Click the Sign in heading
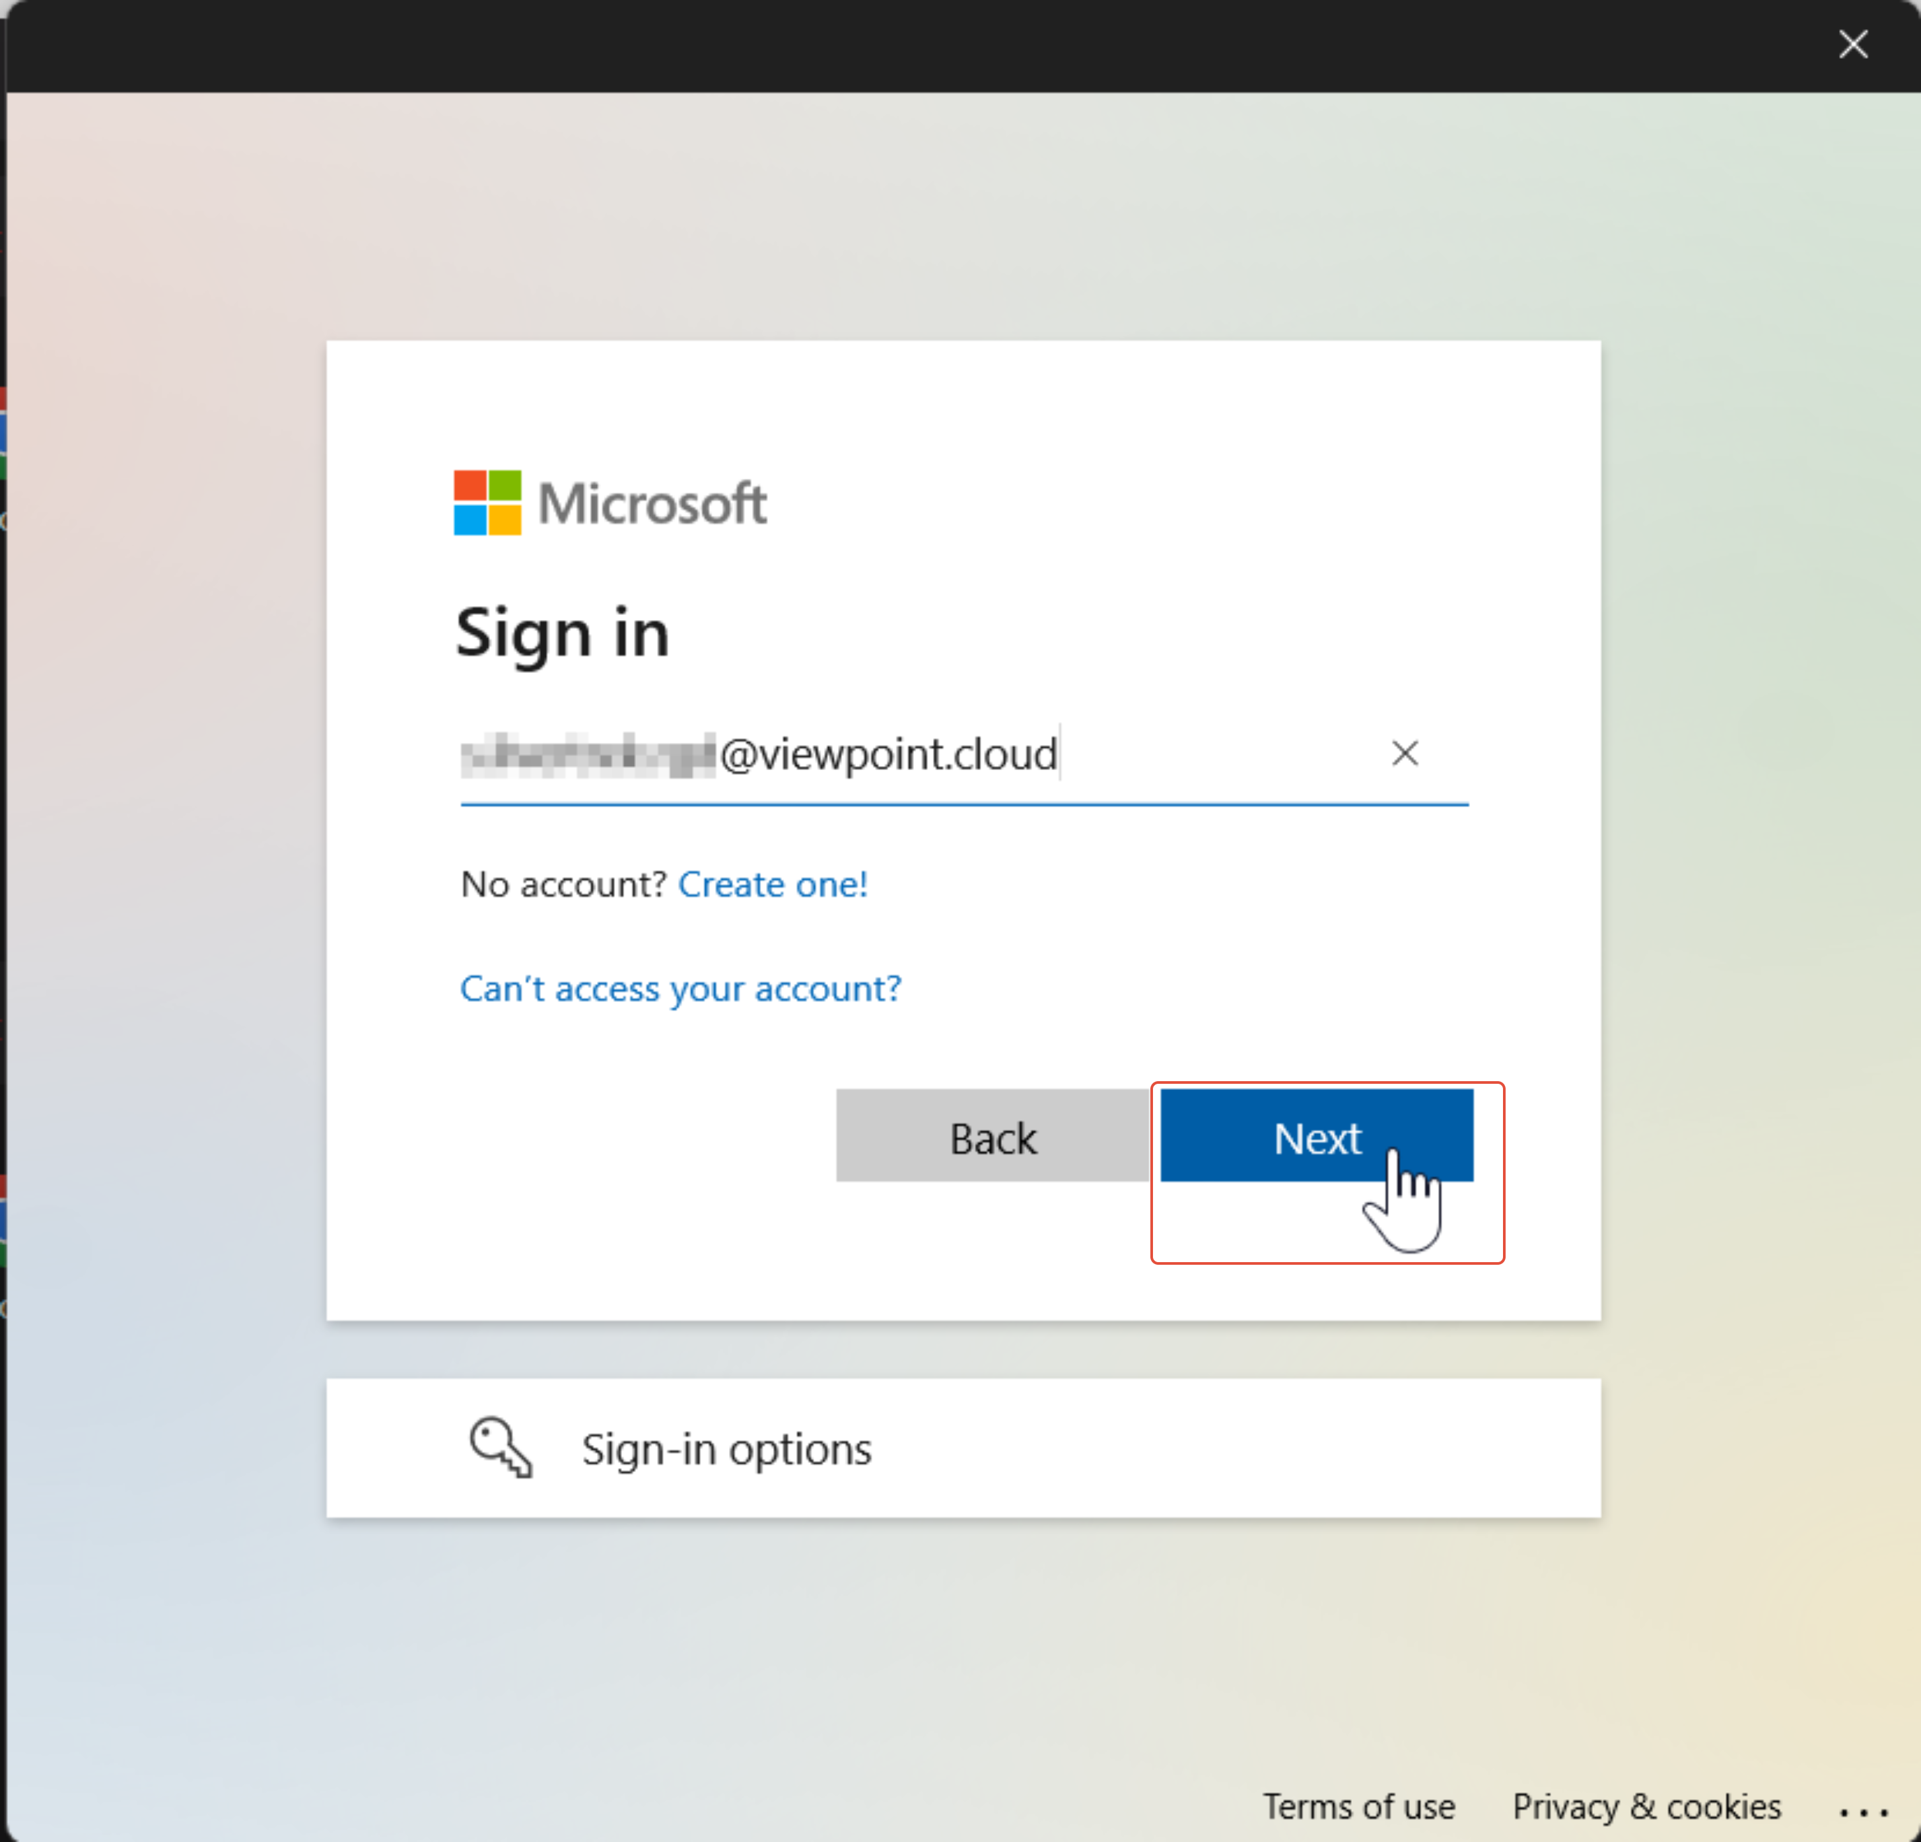 [563, 633]
